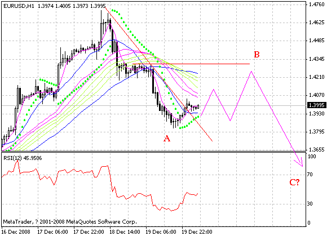The height and width of the screenshot is (236, 327).
Task: Click the red letter B annotation
Action: pos(257,55)
